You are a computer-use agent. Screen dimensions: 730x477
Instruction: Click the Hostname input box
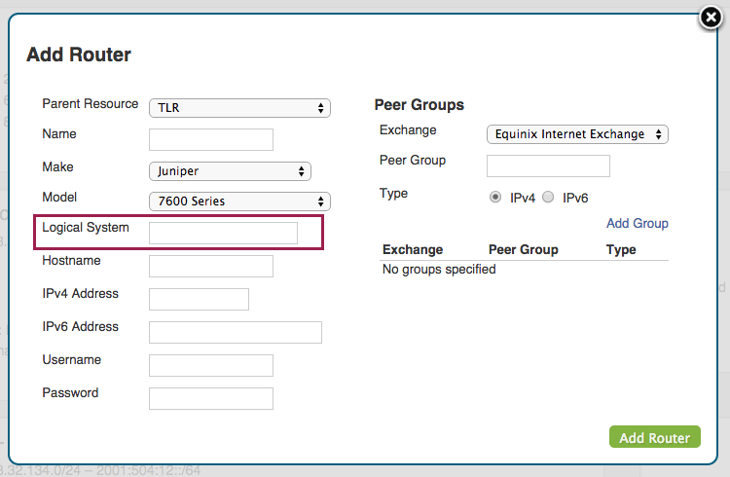coord(211,266)
